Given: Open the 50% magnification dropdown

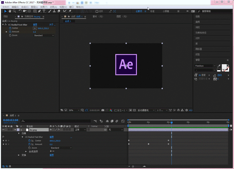Looking at the screenshot, I should coord(74,110).
